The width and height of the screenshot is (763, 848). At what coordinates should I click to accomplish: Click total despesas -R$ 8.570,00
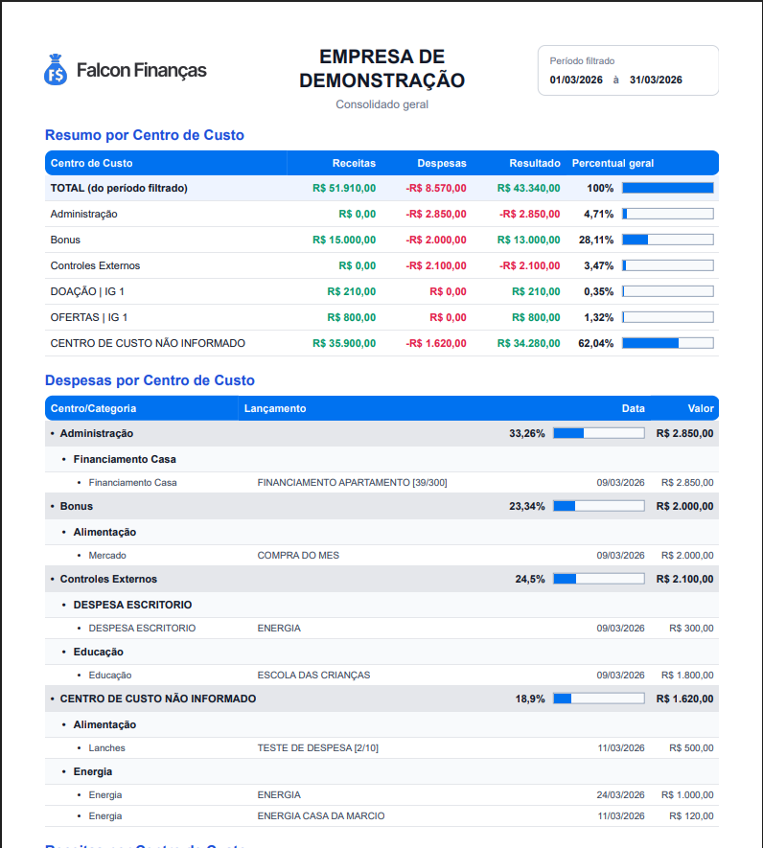tap(436, 188)
